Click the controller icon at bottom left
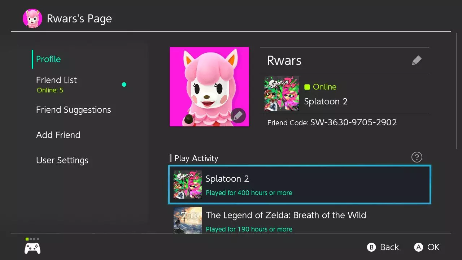The width and height of the screenshot is (462, 260). [32, 248]
